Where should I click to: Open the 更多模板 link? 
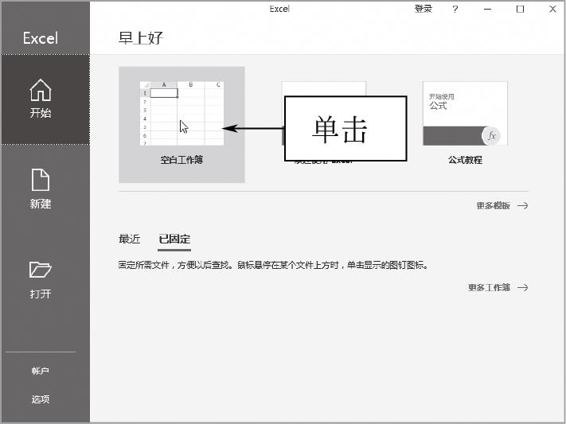[494, 206]
